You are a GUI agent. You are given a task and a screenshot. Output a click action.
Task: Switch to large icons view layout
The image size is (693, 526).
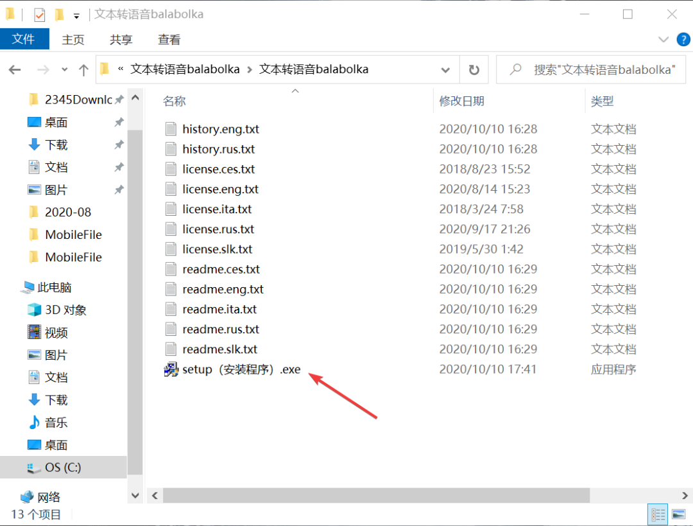tap(678, 514)
